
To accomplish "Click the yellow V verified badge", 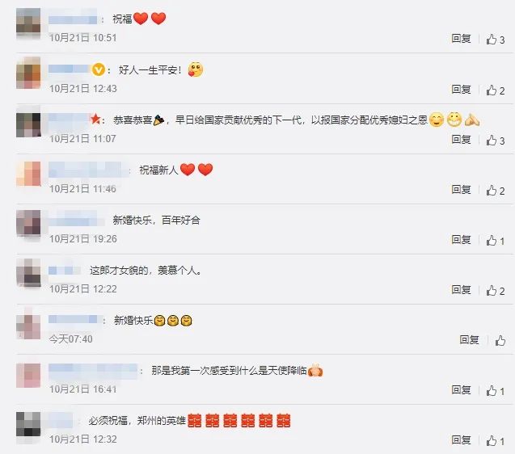I will 98,69.
